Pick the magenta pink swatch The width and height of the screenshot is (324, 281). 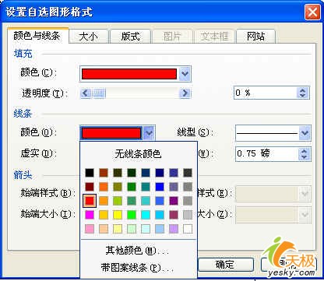pos(90,215)
